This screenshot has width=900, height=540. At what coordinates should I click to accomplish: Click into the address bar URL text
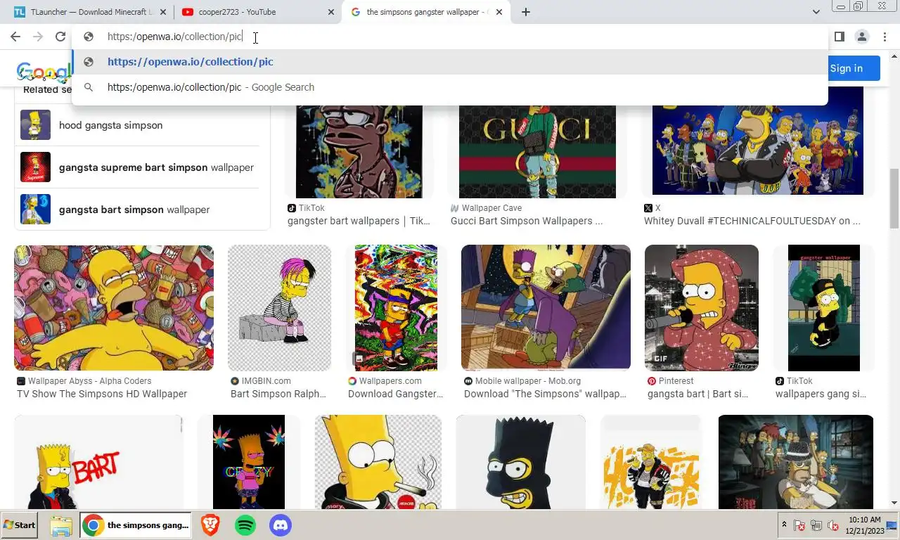coord(174,37)
